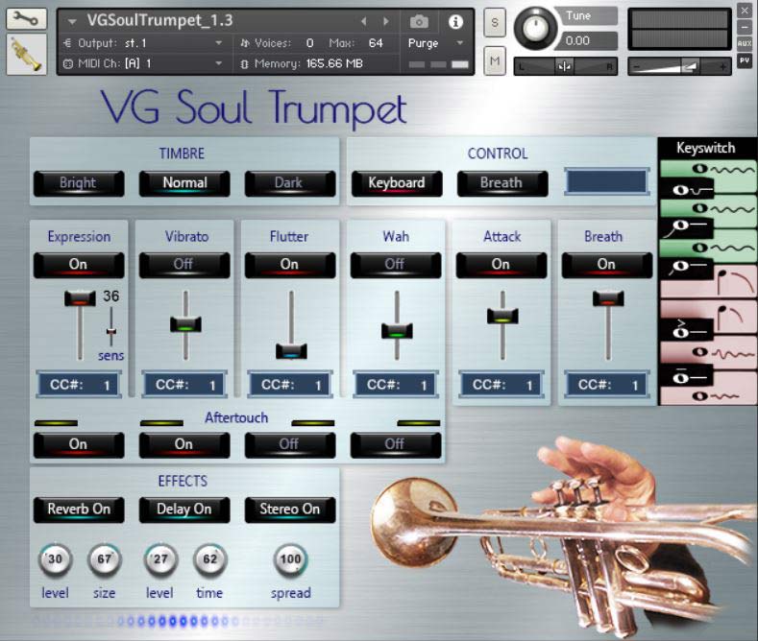This screenshot has width=758, height=641.
Task: Edit the Attack CC# field
Action: (x=501, y=385)
